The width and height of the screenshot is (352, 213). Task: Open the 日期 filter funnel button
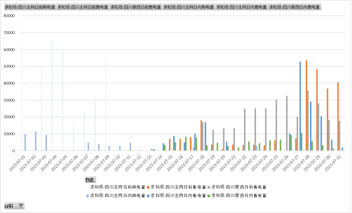(21, 206)
